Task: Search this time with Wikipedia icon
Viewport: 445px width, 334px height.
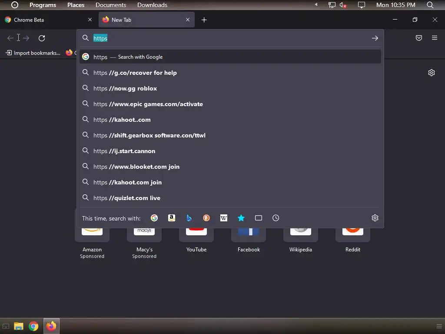Action: point(224,218)
